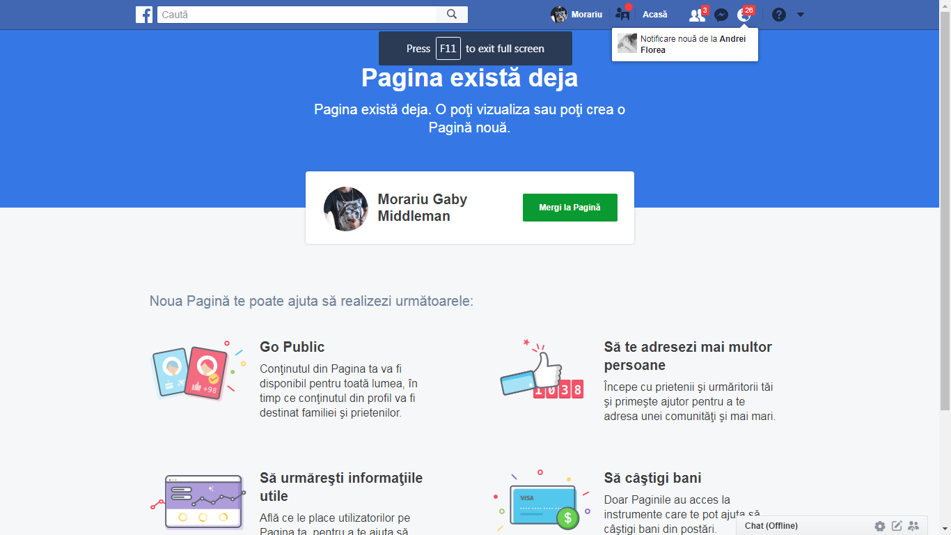Click "Să urmăreşti informaţiile utile" heading
The height and width of the screenshot is (535, 951).
(341, 487)
